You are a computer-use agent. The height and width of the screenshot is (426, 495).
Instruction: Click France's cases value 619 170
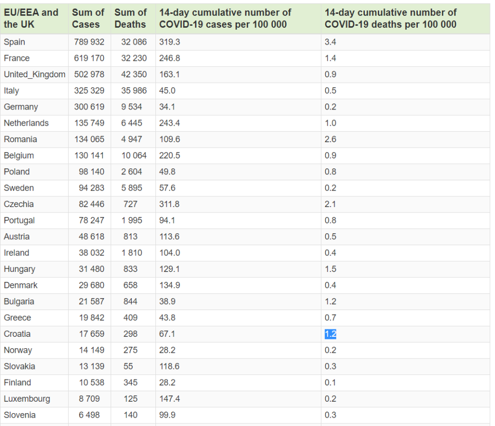[x=89, y=58]
